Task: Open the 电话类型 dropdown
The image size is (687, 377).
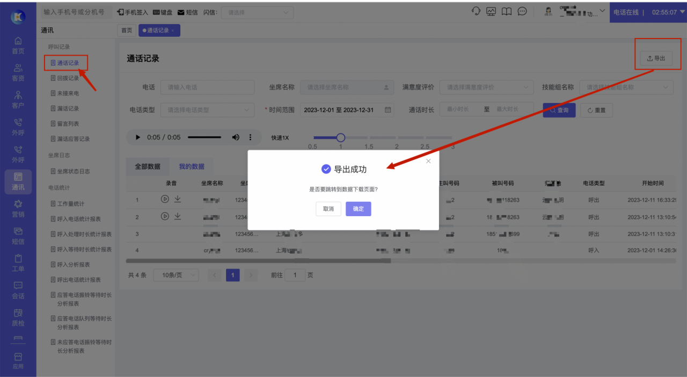Action: (x=207, y=110)
